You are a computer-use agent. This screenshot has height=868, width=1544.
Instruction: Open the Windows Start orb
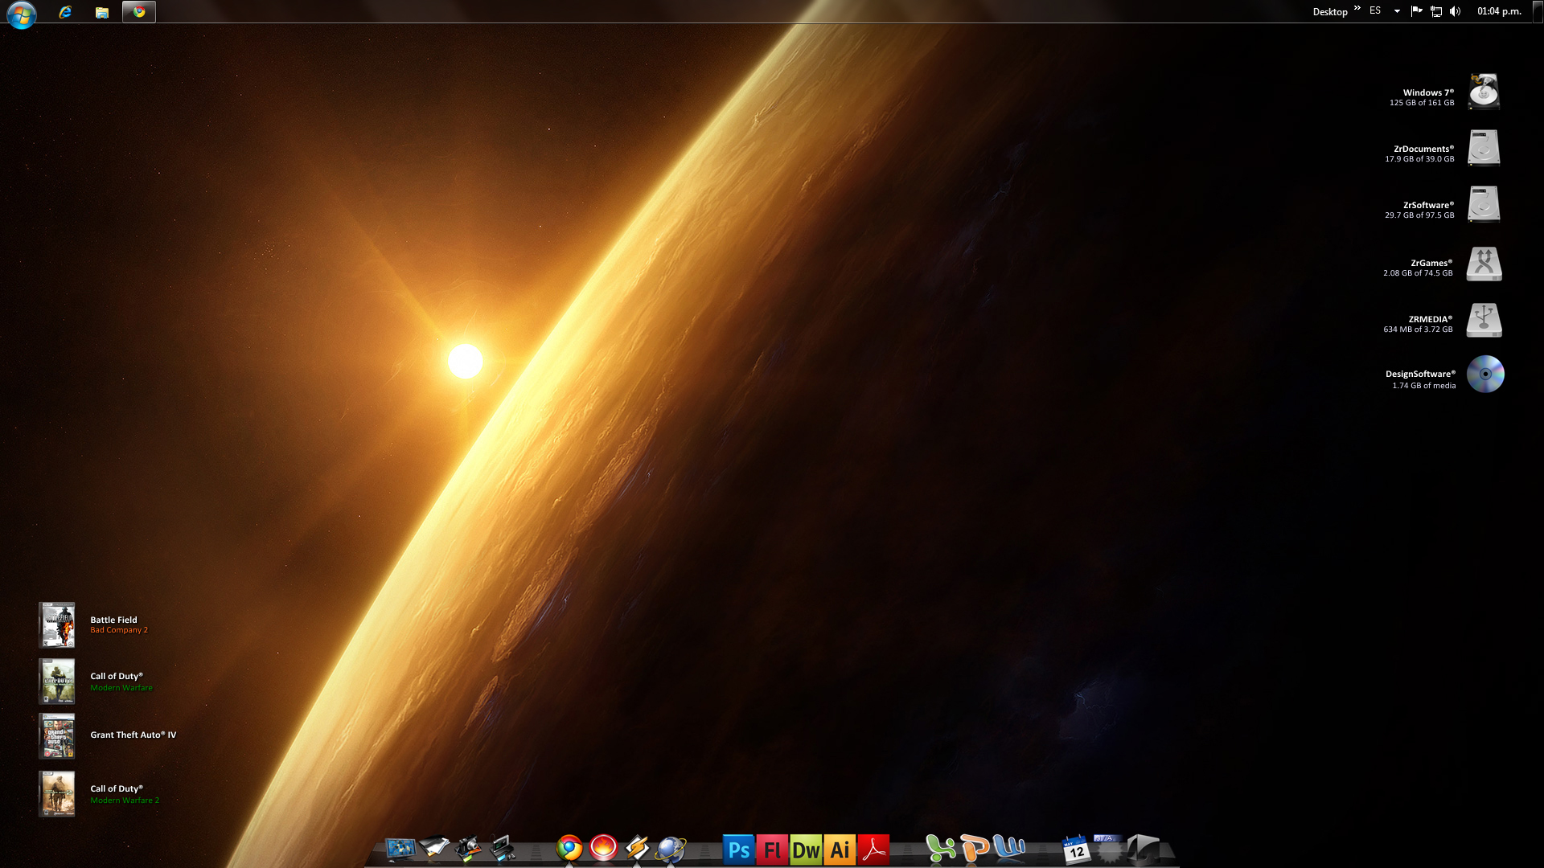pyautogui.click(x=22, y=14)
